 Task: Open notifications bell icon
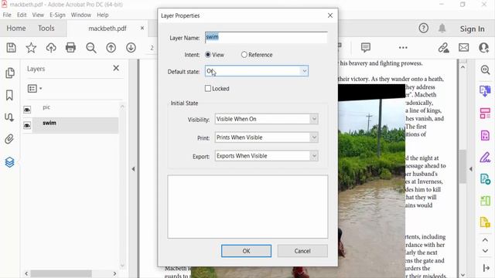point(442,29)
